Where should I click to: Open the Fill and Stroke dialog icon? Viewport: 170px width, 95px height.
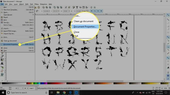(74, 7)
